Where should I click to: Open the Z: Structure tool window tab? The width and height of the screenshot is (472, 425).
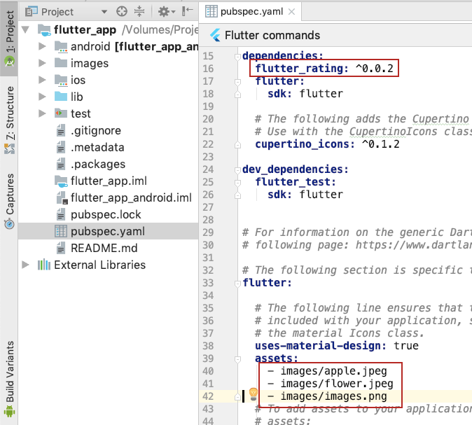pos(9,120)
